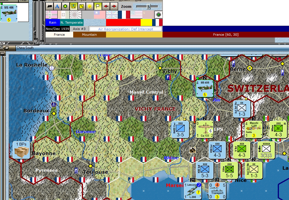Toggle the sun weather toolbar button

coord(90,6)
